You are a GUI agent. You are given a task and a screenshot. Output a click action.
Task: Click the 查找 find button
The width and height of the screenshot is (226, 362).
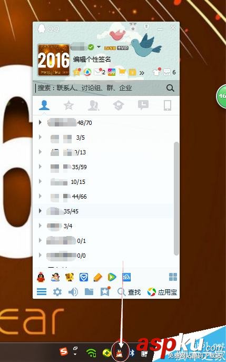tap(129, 292)
